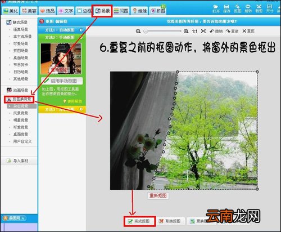281x232 pixels.
Task: Open the 闪图 (Flash image) tab
Action: tap(121, 11)
